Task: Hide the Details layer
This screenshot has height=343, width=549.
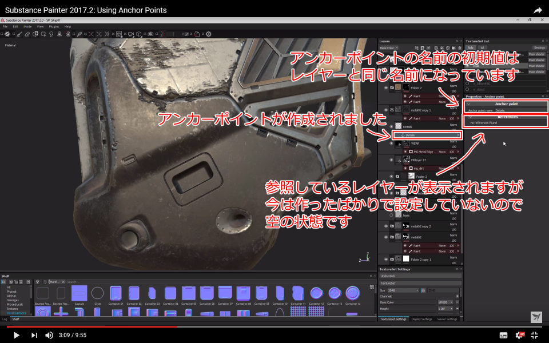Action: (391, 127)
